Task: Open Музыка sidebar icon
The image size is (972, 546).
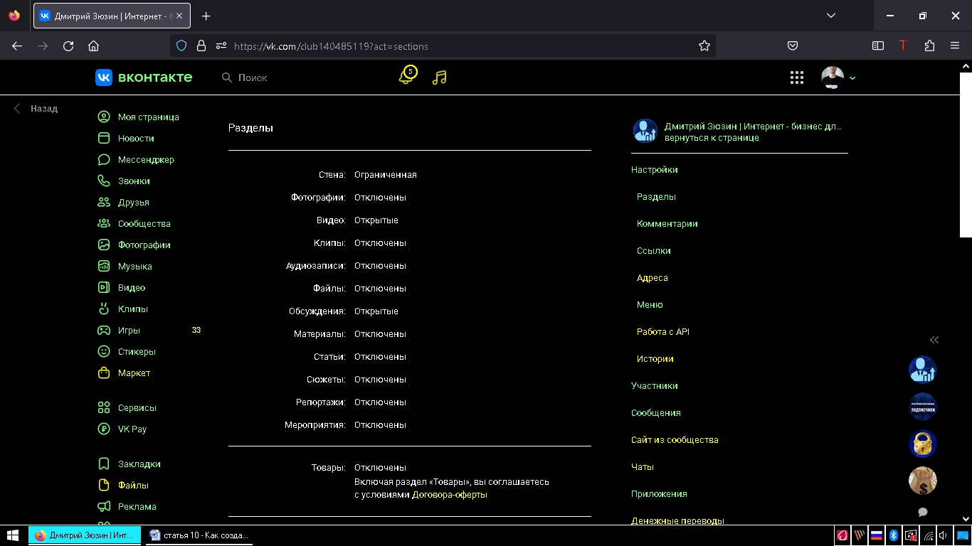Action: point(104,266)
